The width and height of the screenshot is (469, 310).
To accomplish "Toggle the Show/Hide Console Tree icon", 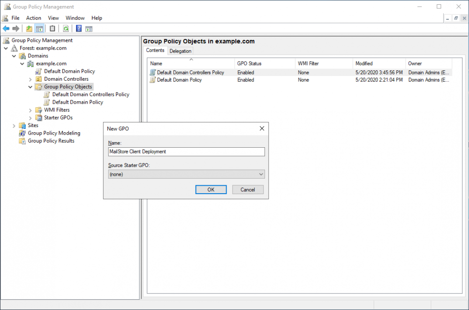I will point(40,28).
